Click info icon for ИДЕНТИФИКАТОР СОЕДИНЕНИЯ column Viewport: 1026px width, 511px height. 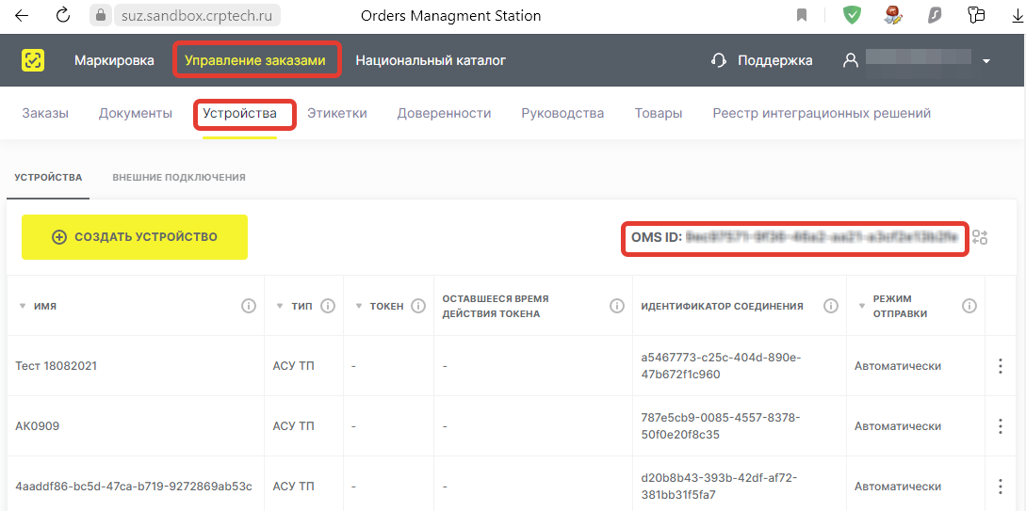coord(831,306)
